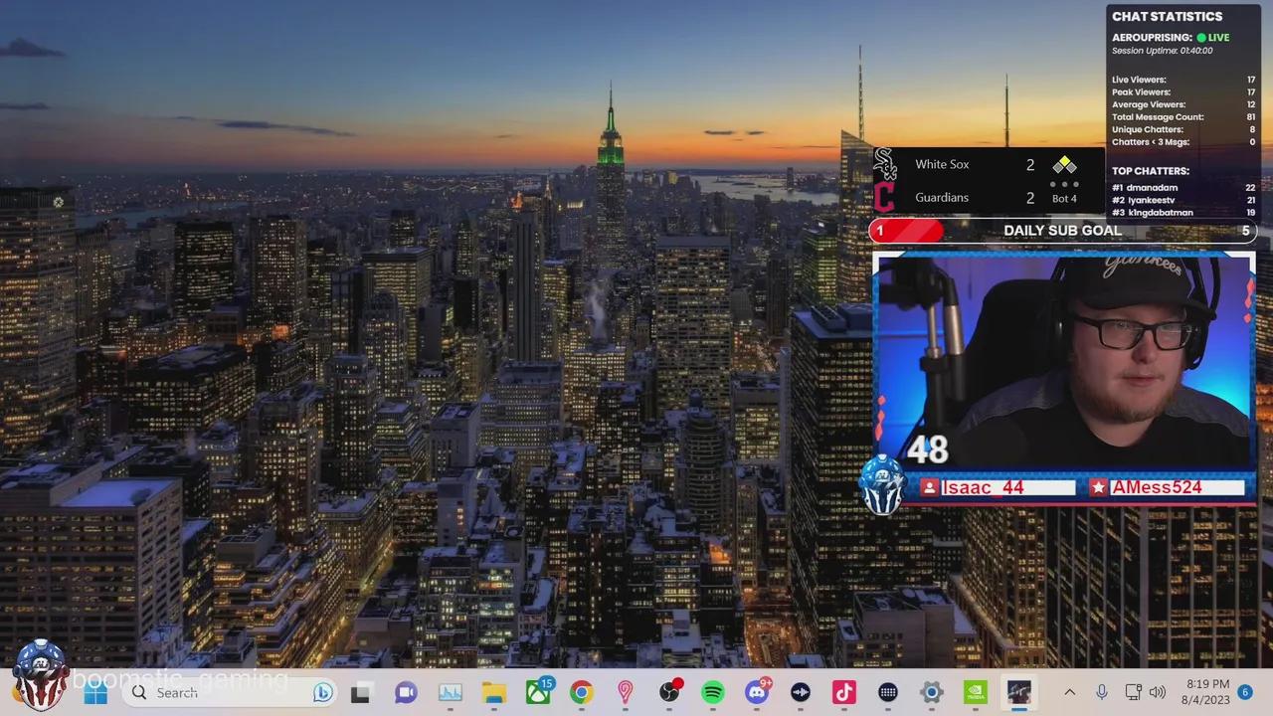Open the NVIDIA app in the taskbar
This screenshot has width=1273, height=716.
point(976,692)
